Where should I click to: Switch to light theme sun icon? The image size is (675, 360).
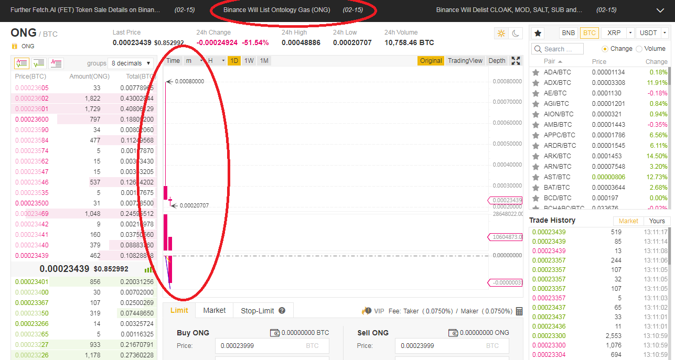pos(501,34)
